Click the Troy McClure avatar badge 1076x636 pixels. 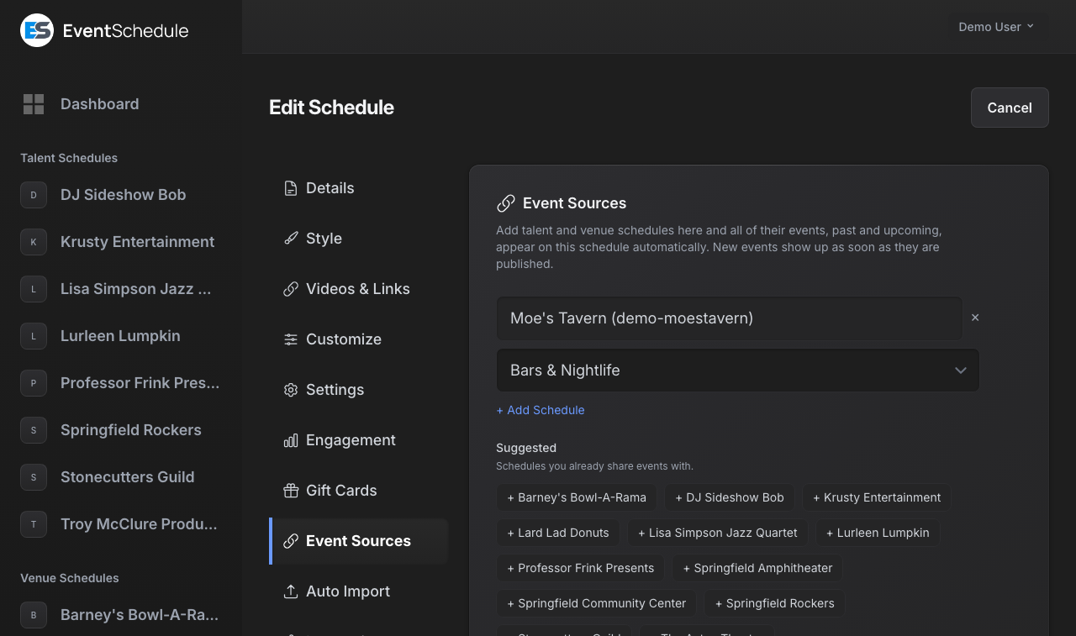click(x=34, y=524)
